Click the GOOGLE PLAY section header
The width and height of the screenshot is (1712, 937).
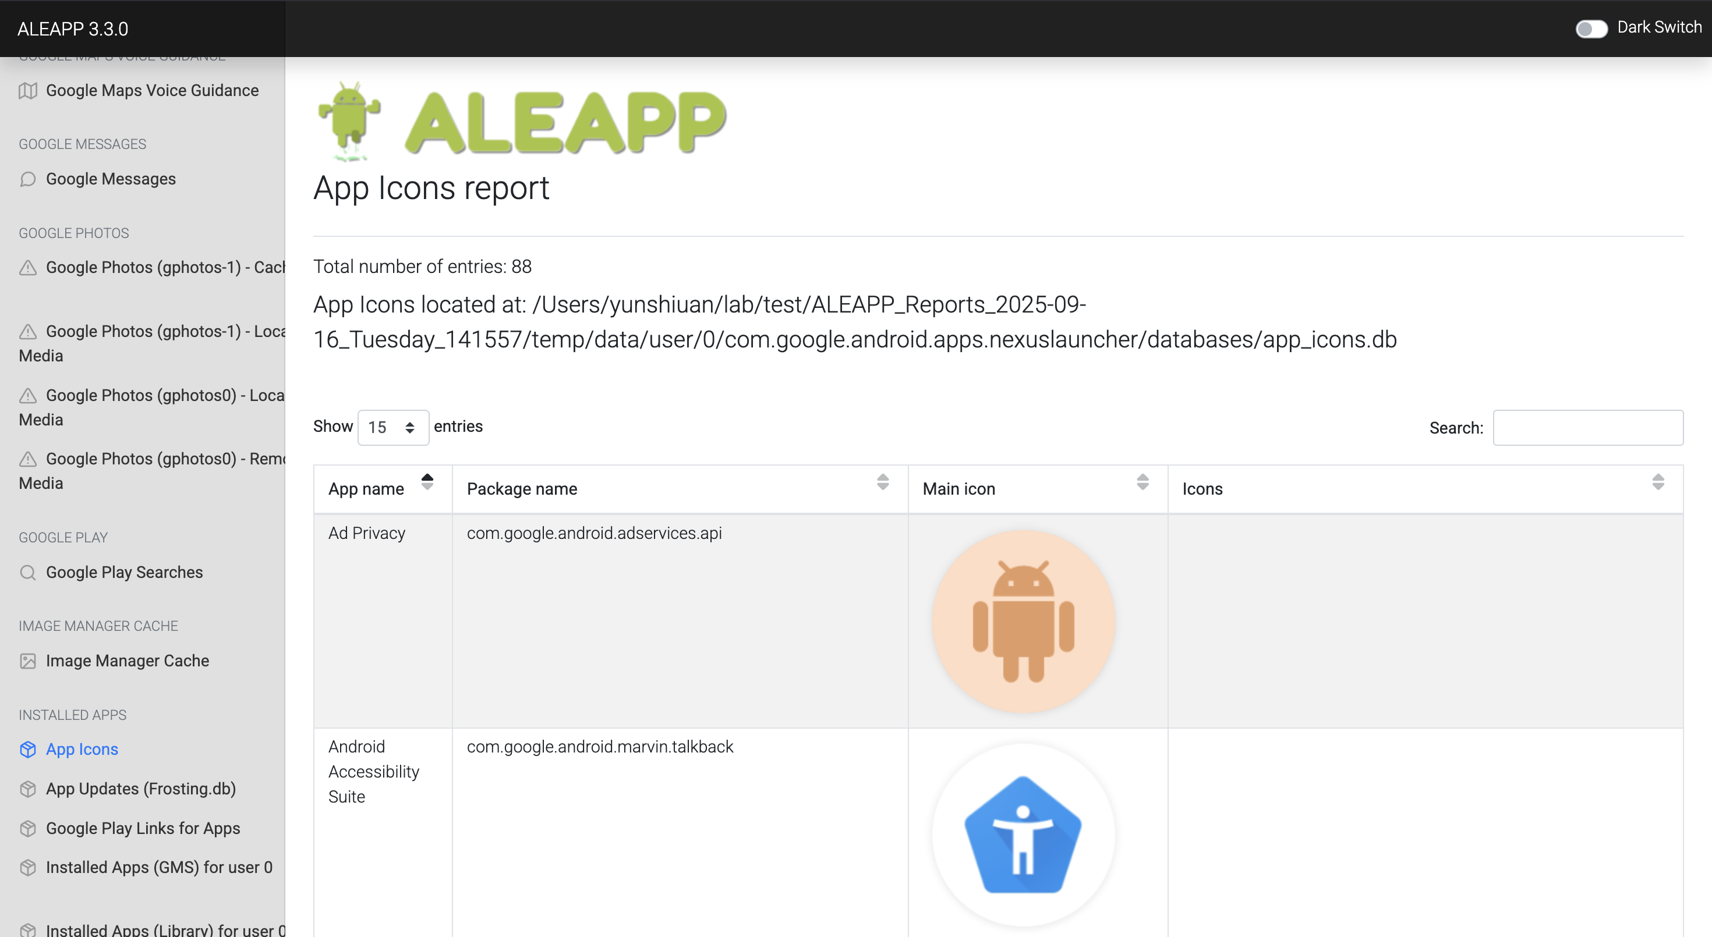pos(63,537)
